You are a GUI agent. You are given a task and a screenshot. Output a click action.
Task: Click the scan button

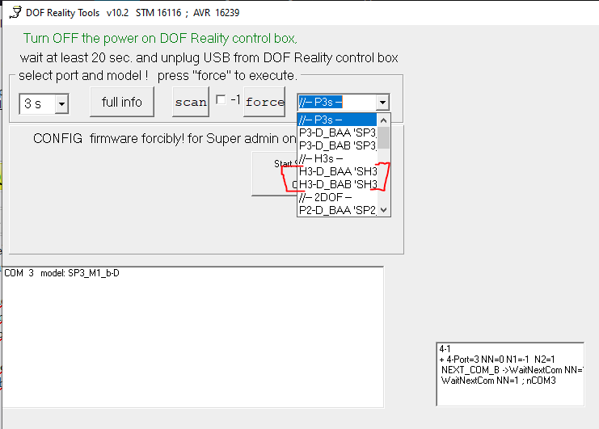pyautogui.click(x=191, y=102)
